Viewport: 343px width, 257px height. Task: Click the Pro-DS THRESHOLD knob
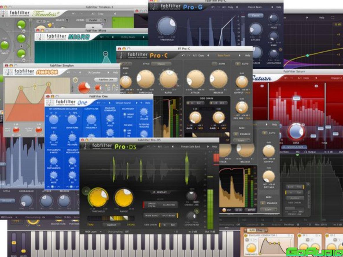(98, 197)
